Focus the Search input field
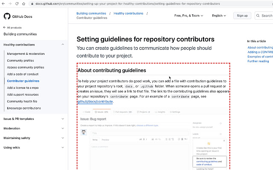273x170 pixels. [264, 16]
